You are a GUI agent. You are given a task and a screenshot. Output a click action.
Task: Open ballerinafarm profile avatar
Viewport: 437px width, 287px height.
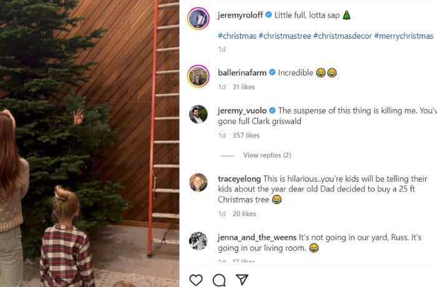(198, 75)
